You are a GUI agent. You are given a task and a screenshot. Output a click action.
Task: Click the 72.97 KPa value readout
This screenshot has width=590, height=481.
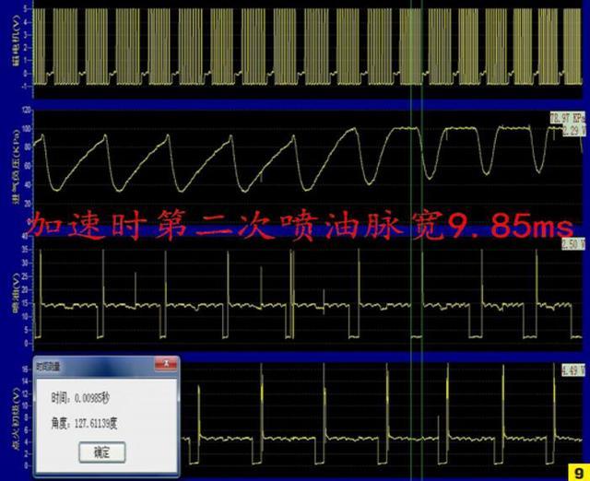567,118
